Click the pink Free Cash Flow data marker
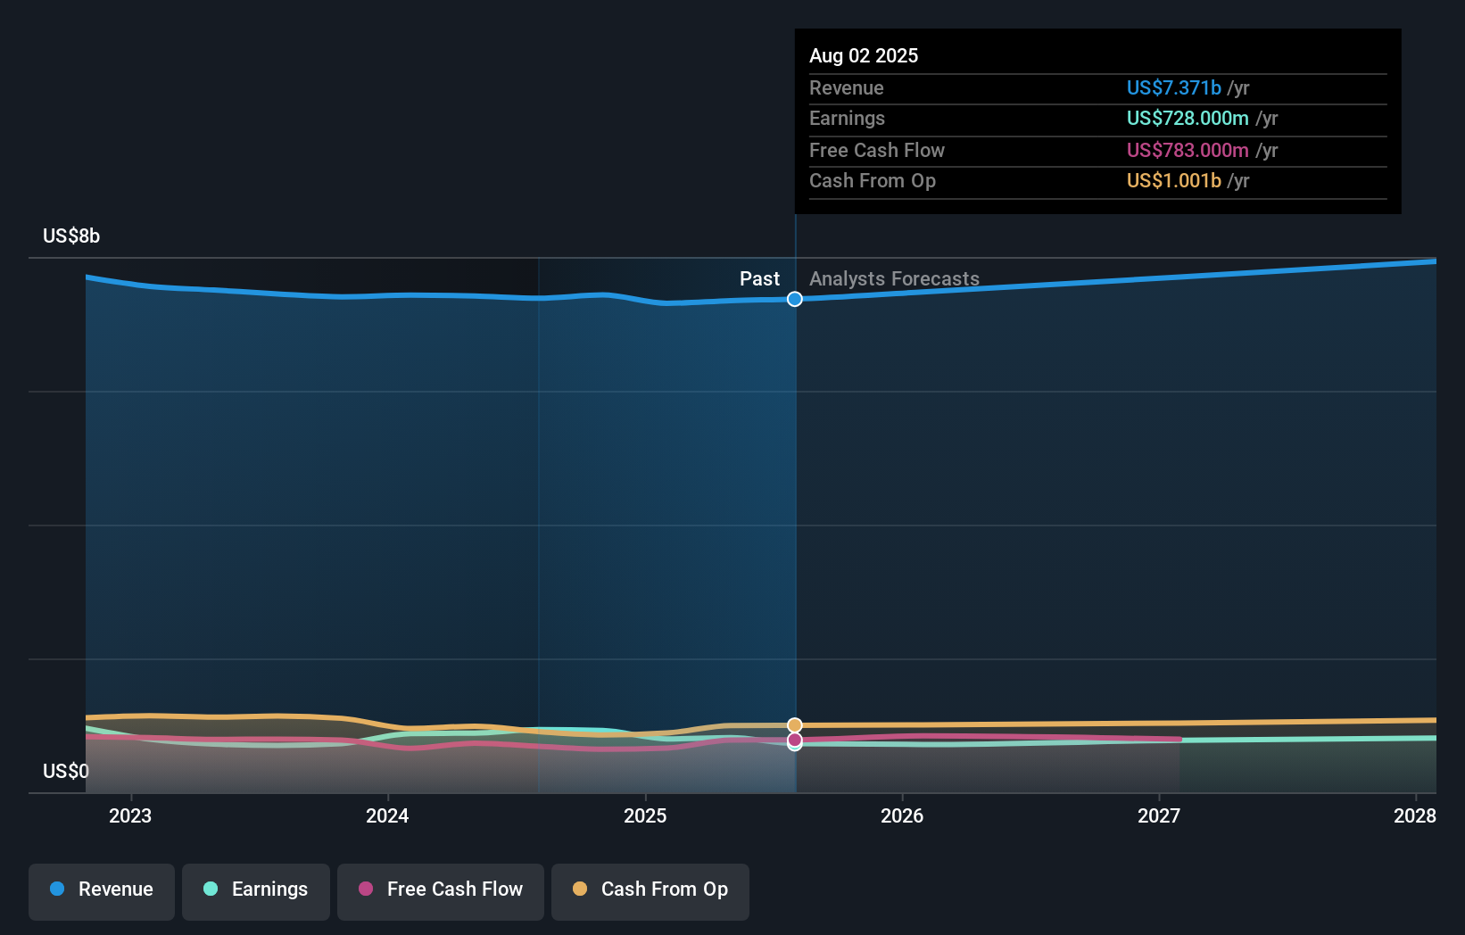 [794, 742]
